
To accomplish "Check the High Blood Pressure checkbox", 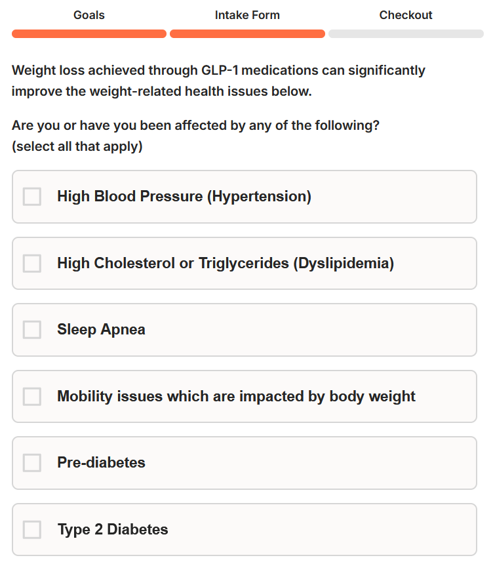I will [32, 197].
